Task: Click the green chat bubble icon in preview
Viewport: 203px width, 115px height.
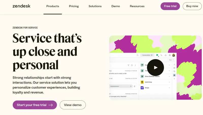Action: (157, 55)
